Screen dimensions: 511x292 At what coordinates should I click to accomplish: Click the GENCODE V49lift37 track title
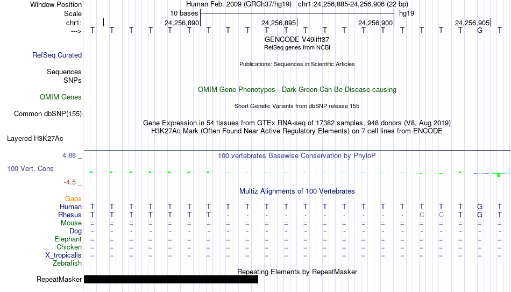tap(297, 39)
